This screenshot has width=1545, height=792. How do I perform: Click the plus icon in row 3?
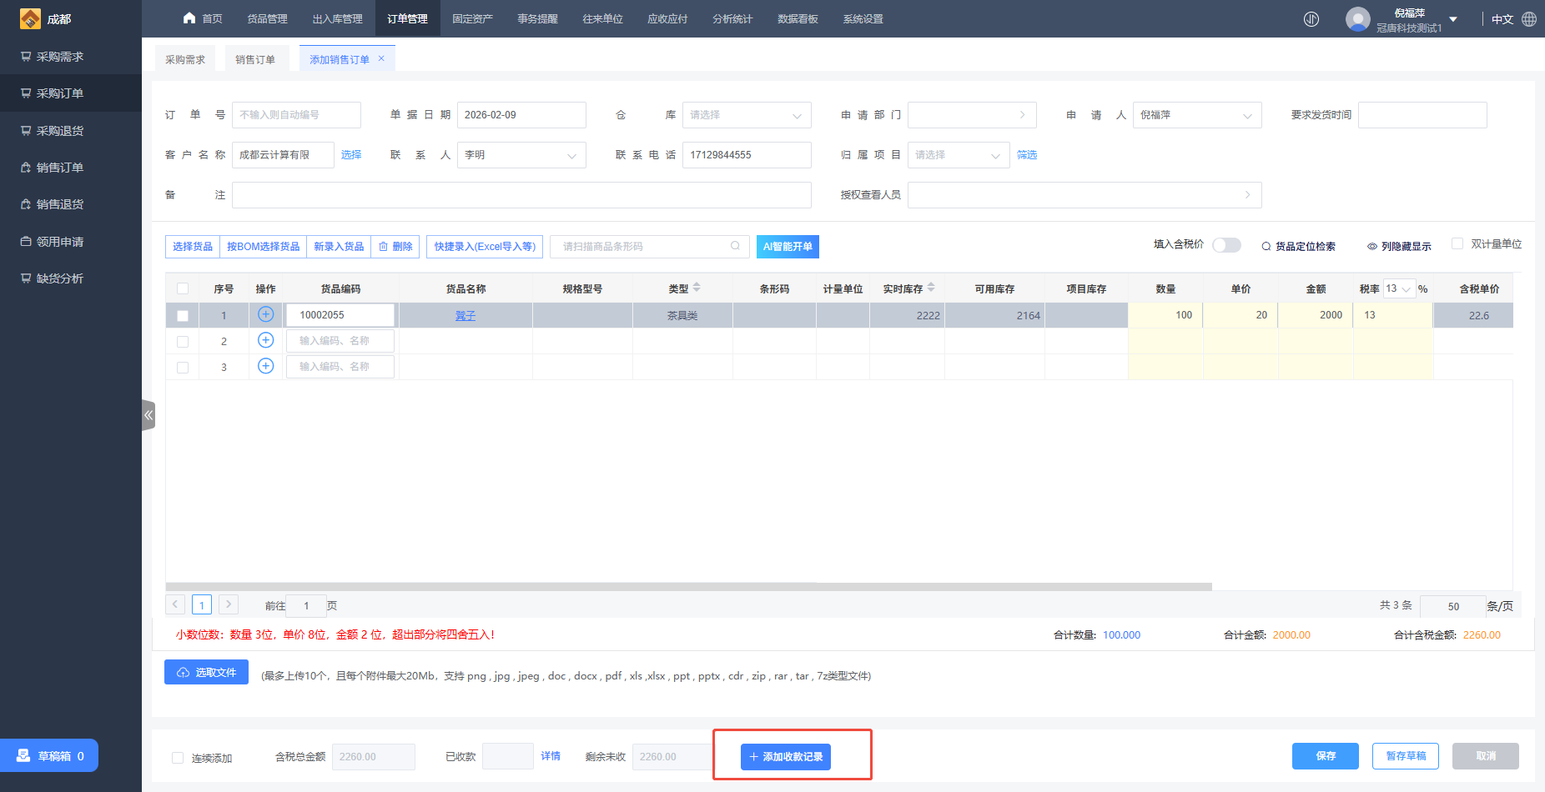coord(265,366)
